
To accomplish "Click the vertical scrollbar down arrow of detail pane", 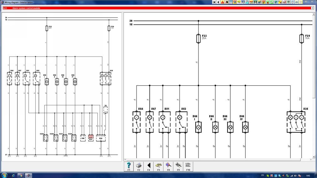I will [314, 157].
